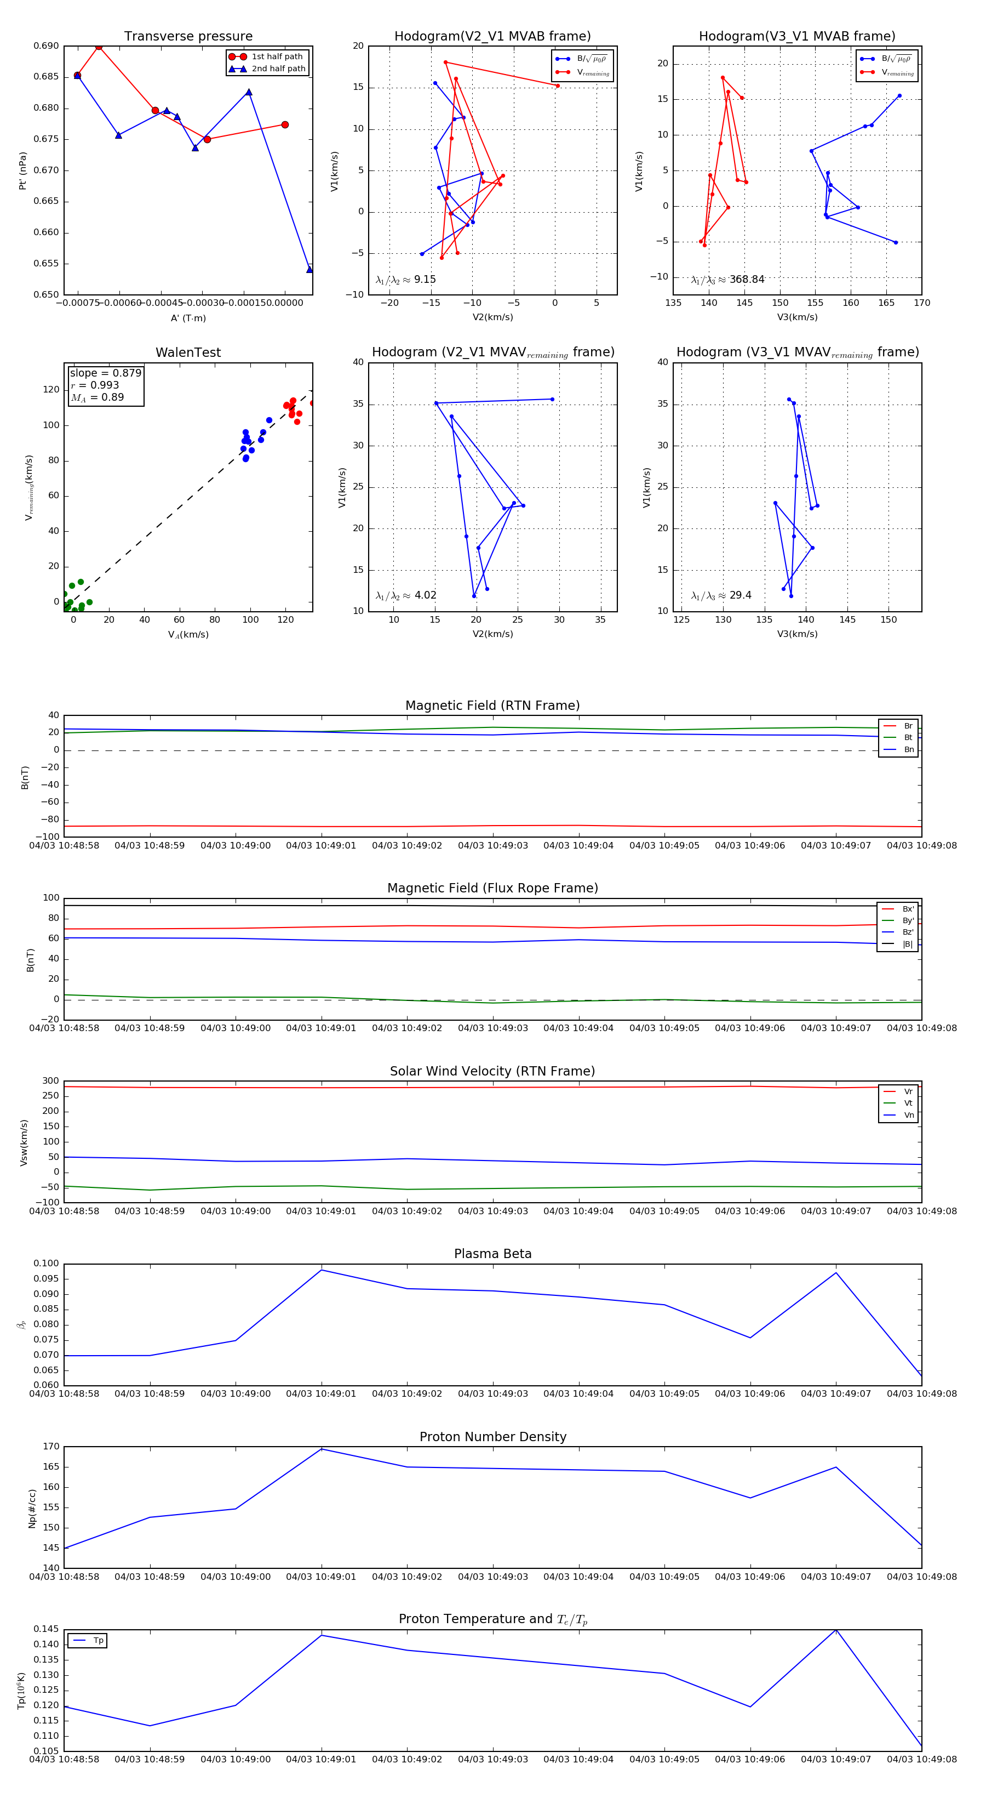Click the λ1/λ2 ≈ 4.02 annotation
Screen dimensions: 986x1809
(405, 595)
